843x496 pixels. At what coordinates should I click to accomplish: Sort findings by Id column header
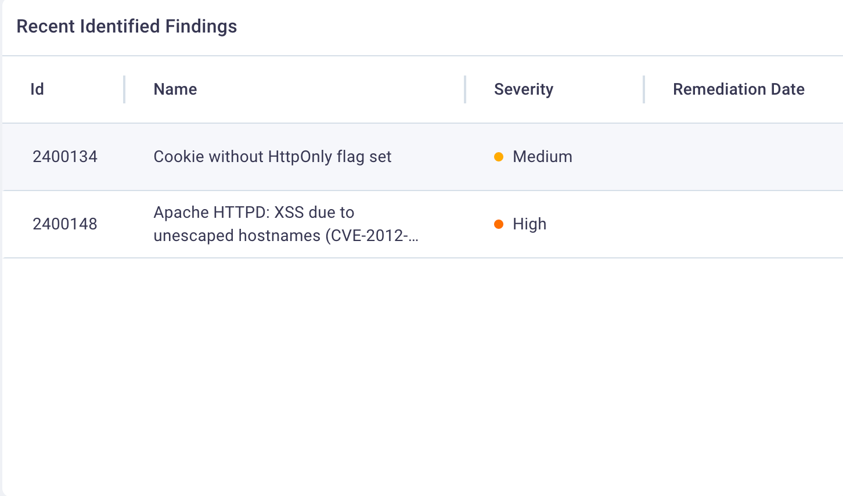37,89
